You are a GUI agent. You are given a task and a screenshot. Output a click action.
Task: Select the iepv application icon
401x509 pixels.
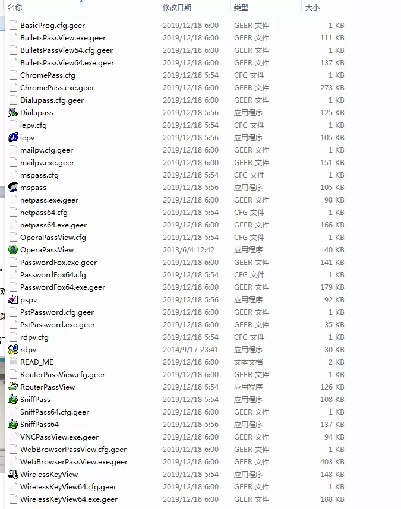tap(13, 138)
